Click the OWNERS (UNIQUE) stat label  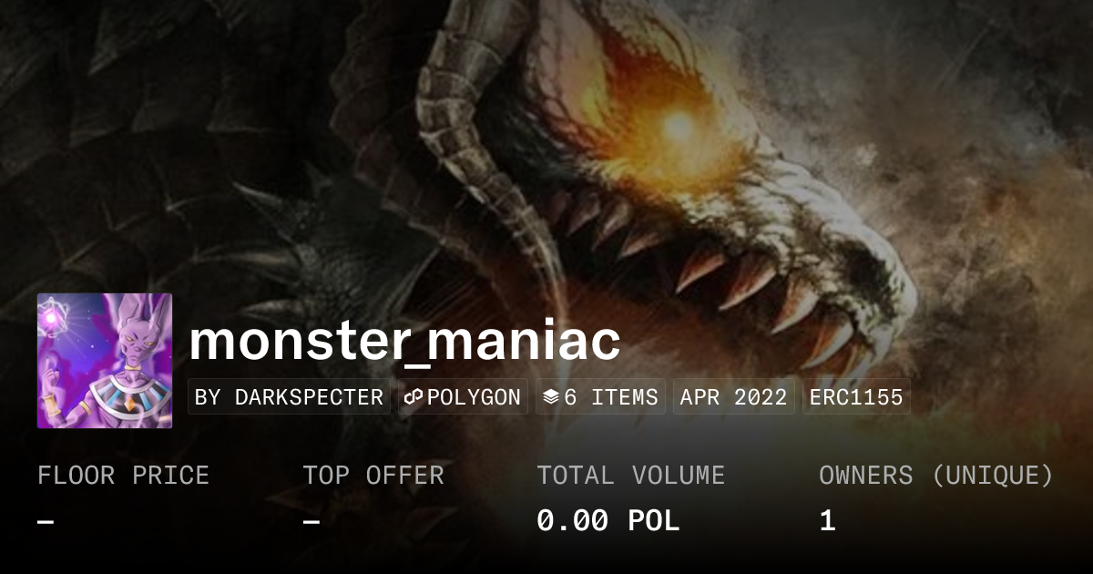936,476
